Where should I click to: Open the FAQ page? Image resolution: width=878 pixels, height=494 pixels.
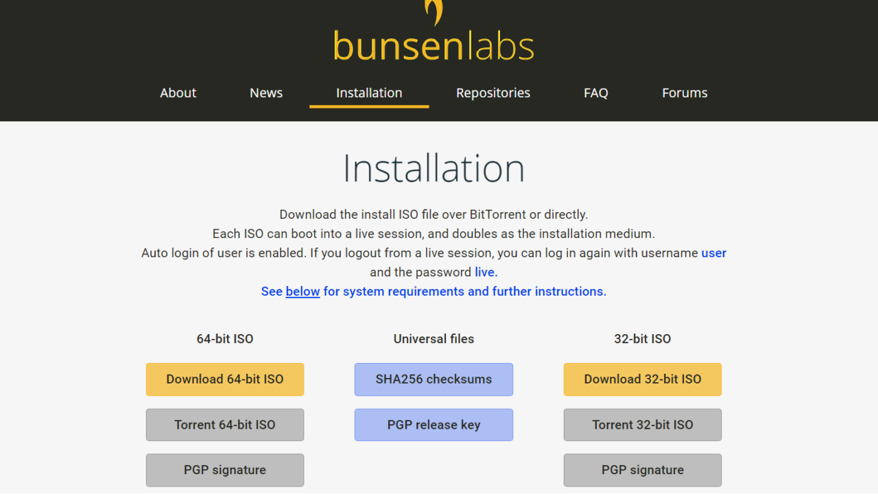[596, 93]
